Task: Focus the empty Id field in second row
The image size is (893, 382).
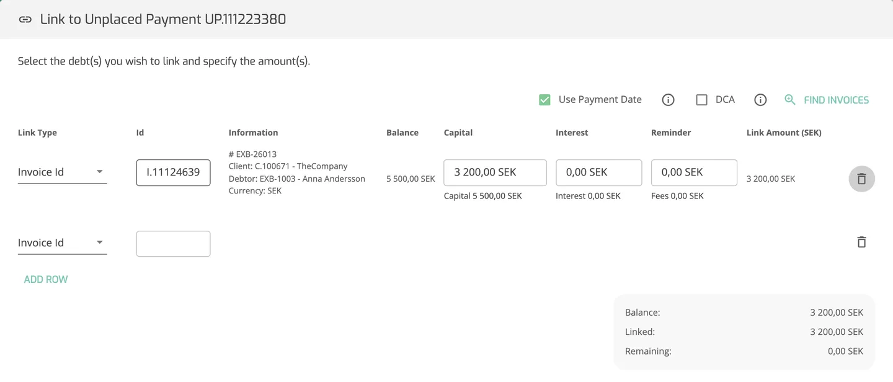Action: pyautogui.click(x=173, y=244)
